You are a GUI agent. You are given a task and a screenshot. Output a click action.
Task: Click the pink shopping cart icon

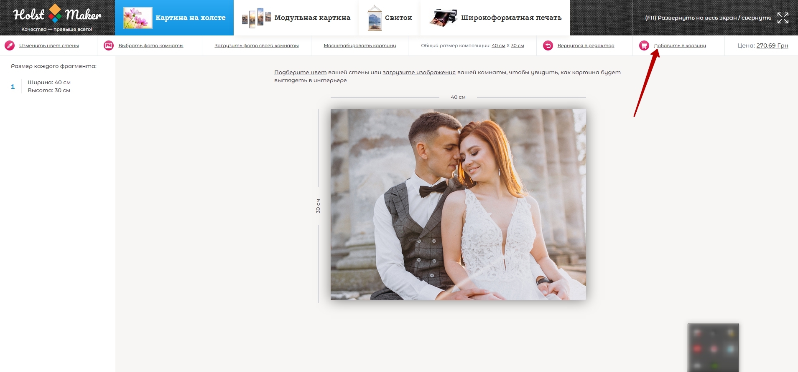(x=644, y=46)
